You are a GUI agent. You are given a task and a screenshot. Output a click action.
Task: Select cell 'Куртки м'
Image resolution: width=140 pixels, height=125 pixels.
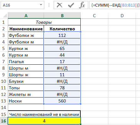tap(26, 55)
